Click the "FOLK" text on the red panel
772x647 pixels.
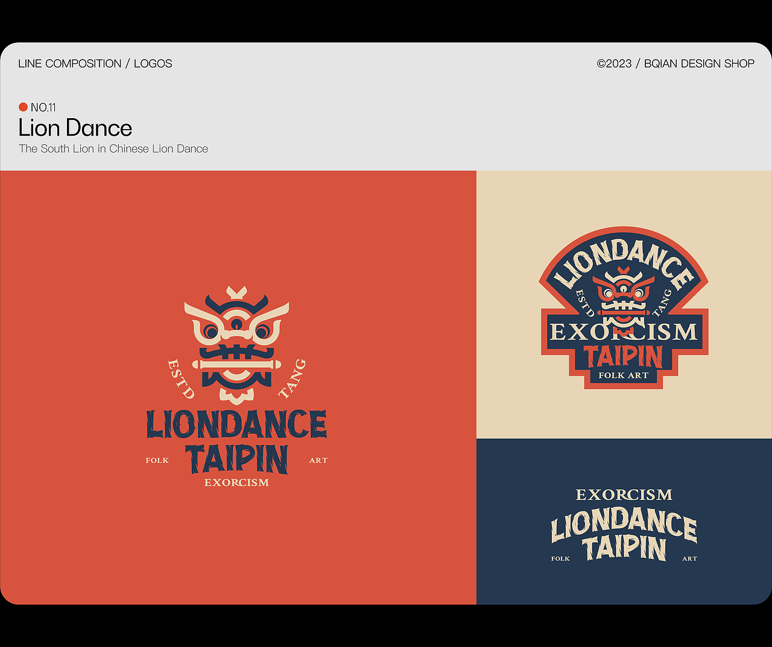tap(157, 460)
